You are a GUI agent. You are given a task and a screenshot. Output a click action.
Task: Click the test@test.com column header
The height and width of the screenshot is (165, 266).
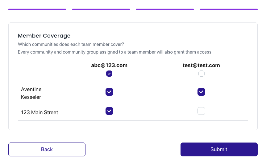click(x=201, y=65)
